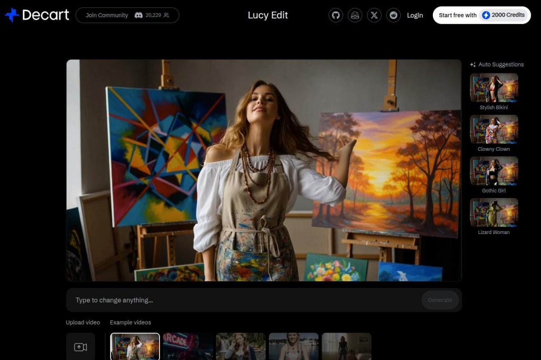Focus the 'Type to change anything' prompt field
This screenshot has width=541, height=360.
[243, 300]
